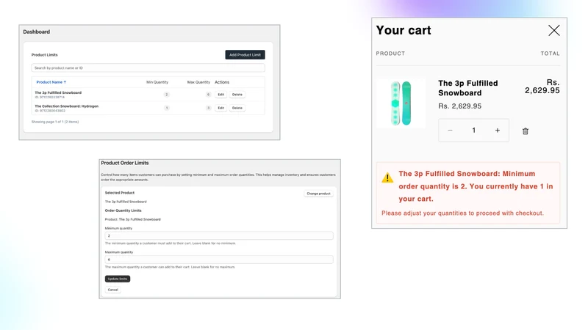The image size is (588, 330).
Task: Select The 3p Fulfilled Snowboard cart title
Action: [468, 88]
